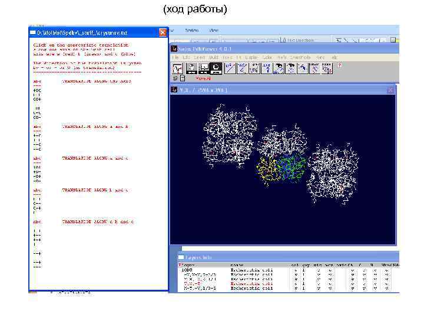Viewport: 424px width, 318px height.
Task: Click the green-blue chain in graphics window
Action: pos(292,168)
